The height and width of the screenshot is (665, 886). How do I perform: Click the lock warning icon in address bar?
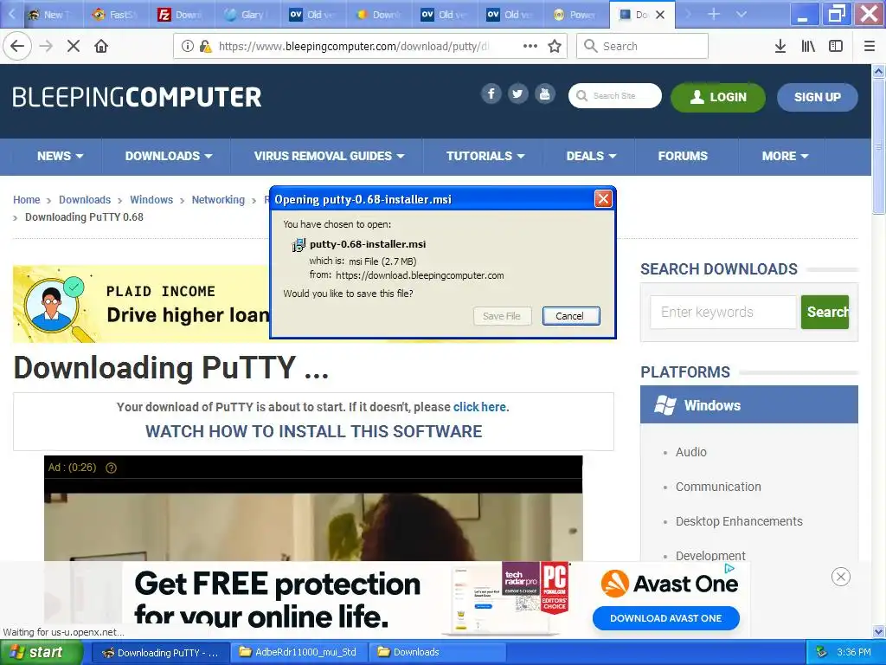click(206, 47)
